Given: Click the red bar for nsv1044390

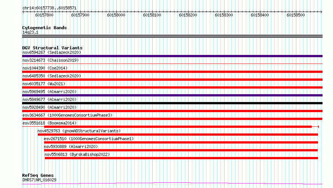Looking at the screenshot, I should point(172,72).
